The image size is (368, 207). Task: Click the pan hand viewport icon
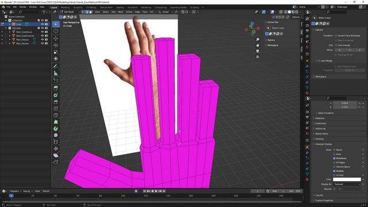point(258,45)
